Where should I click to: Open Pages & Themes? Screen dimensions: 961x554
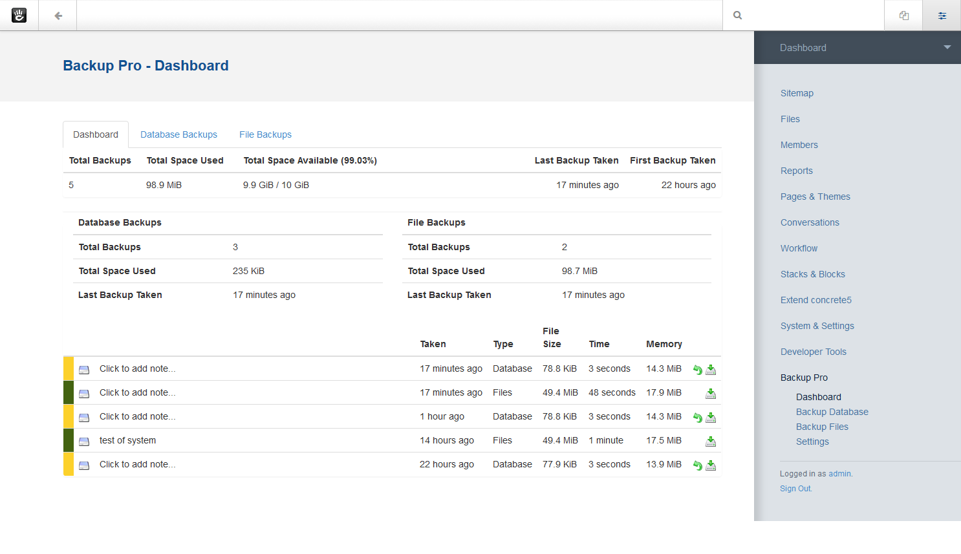pos(815,197)
